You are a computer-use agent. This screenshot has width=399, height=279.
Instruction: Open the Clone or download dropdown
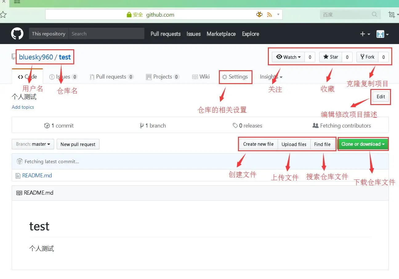click(363, 144)
